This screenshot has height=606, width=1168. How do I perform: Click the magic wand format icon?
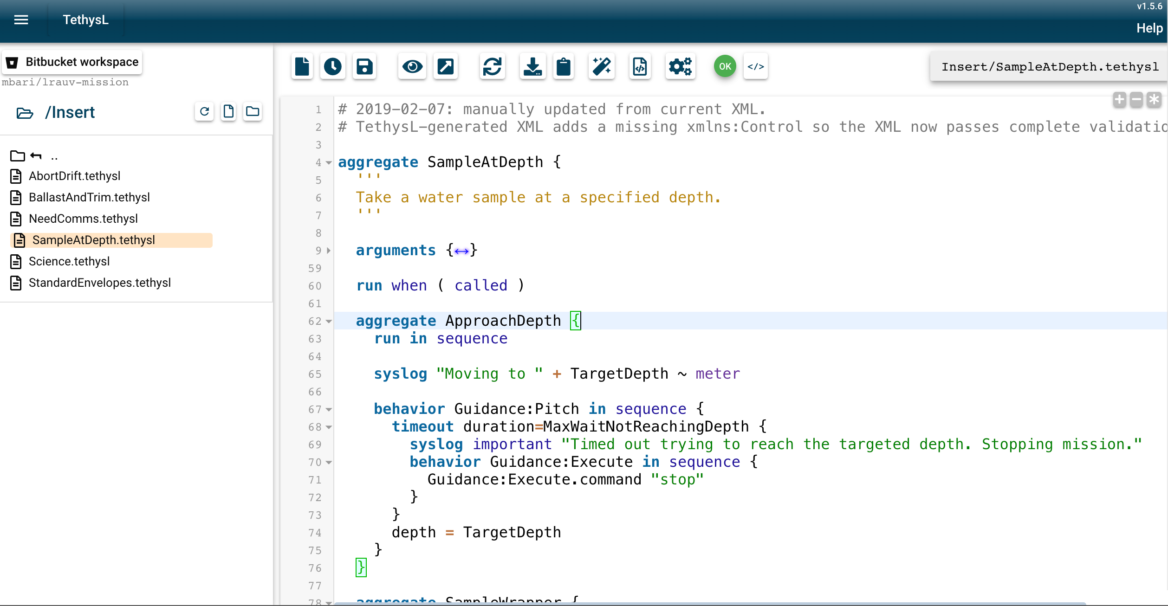pos(602,67)
